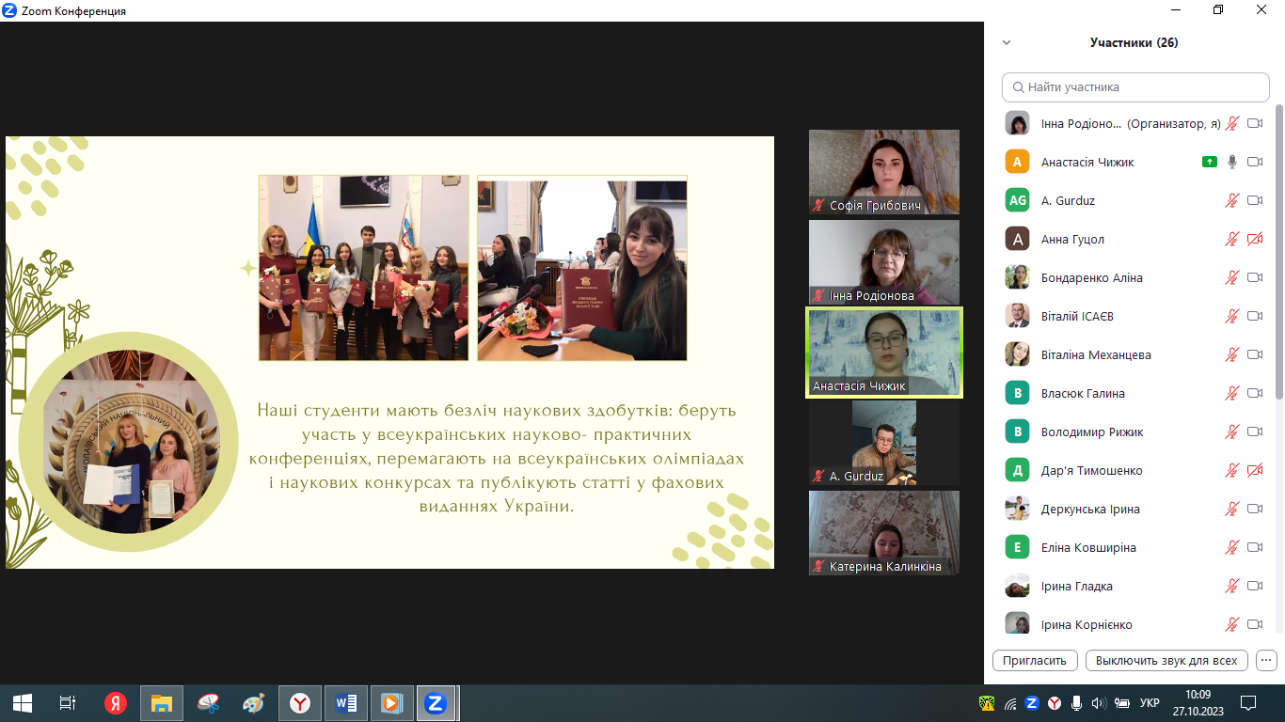Click the Пригласить button
Image resolution: width=1285 pixels, height=722 pixels.
tap(1035, 660)
